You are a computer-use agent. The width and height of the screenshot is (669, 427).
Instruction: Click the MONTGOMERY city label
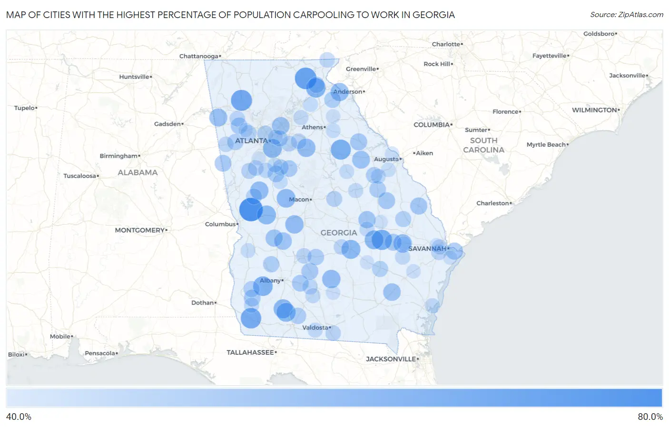139,230
